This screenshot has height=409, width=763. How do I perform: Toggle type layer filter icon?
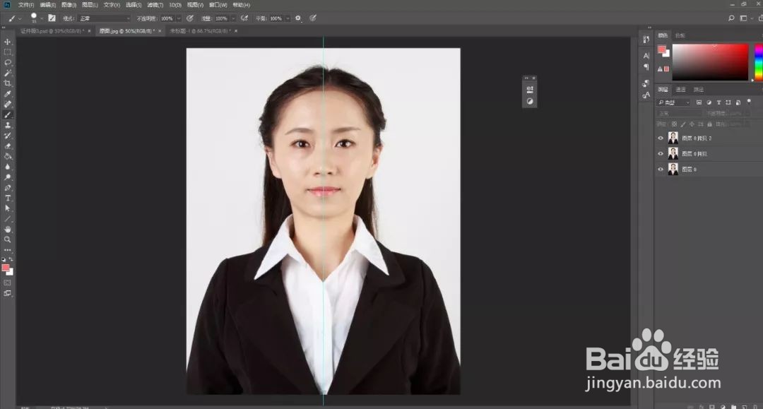point(718,102)
